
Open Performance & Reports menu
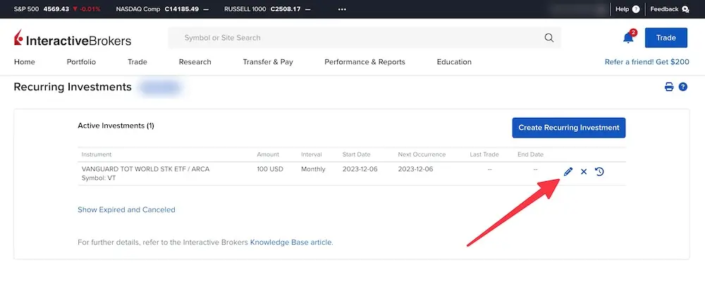[364, 62]
